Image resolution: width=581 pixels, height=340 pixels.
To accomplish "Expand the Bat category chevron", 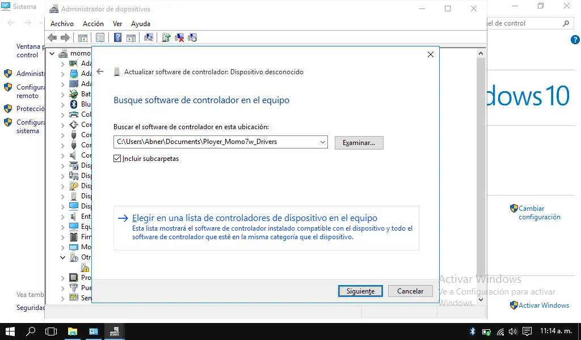I will pos(62,94).
